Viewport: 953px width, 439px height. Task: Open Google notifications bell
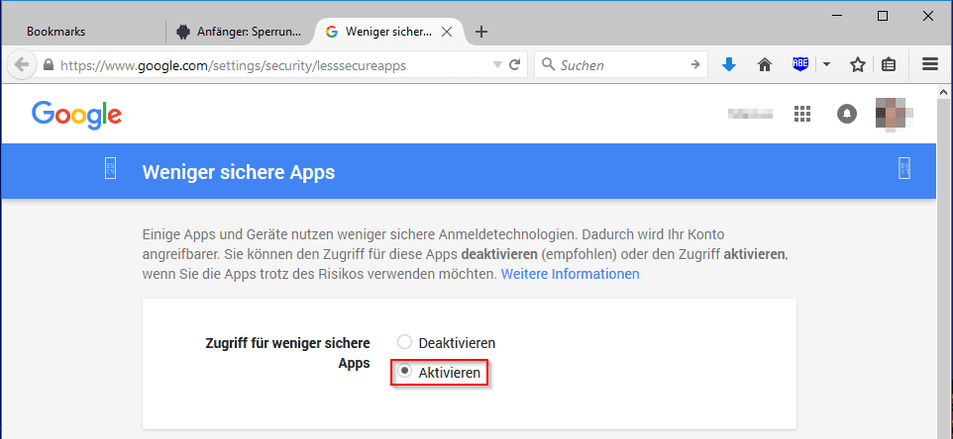[847, 114]
